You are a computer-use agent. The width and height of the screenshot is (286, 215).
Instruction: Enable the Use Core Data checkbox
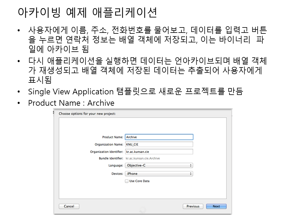pyautogui.click(x=127, y=181)
